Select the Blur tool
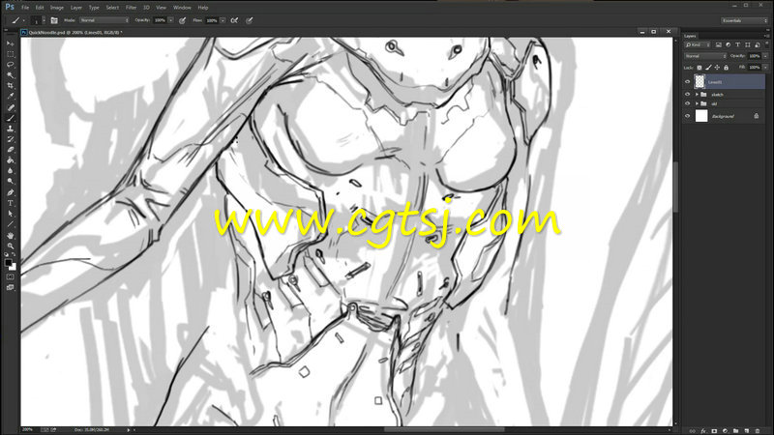This screenshot has height=435, width=774. point(10,171)
